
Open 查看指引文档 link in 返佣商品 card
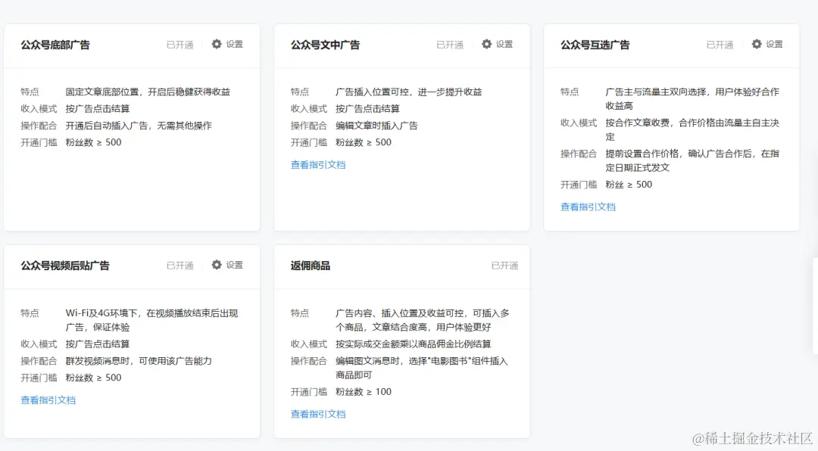point(318,414)
